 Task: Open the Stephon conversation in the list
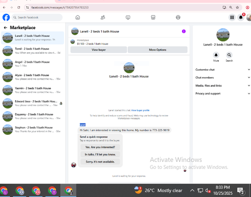point(33,129)
